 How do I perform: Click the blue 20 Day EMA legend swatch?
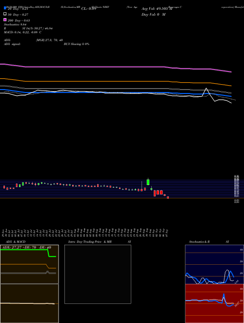5,8
